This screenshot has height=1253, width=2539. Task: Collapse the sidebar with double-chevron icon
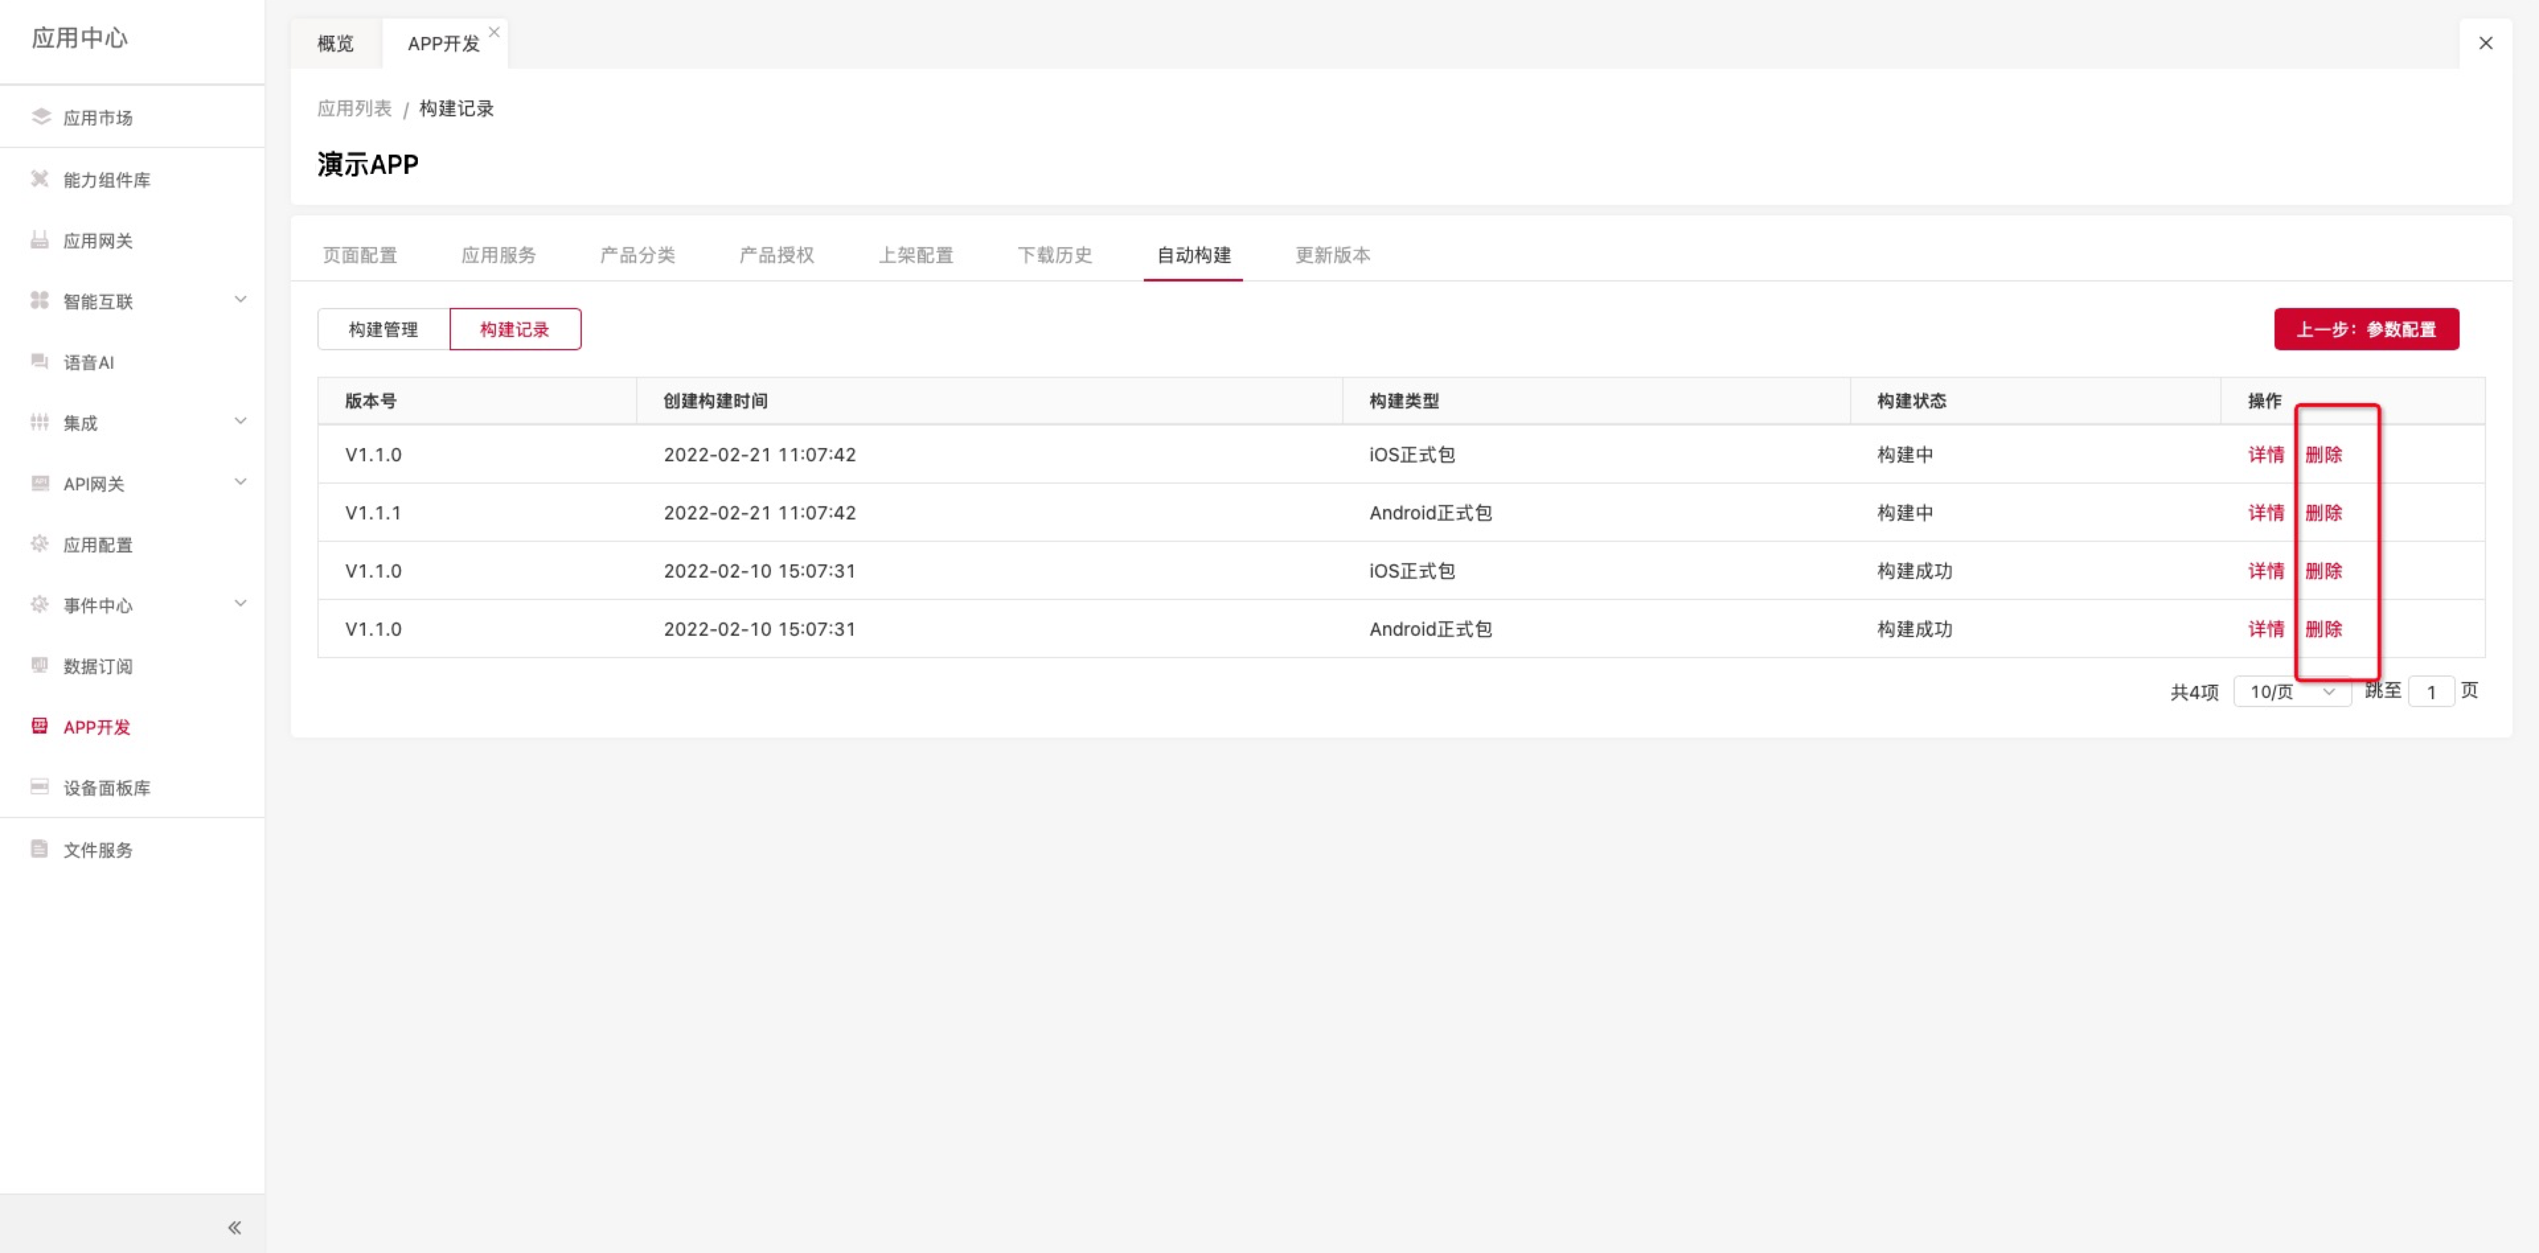tap(235, 1227)
